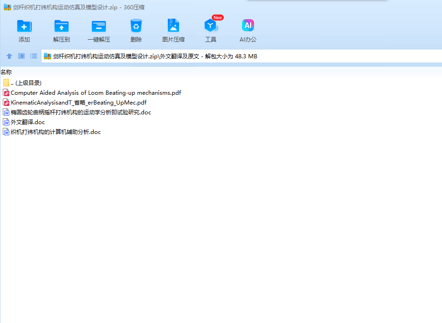Click the red New badge on 工具
The height and width of the screenshot is (323, 442).
click(218, 17)
